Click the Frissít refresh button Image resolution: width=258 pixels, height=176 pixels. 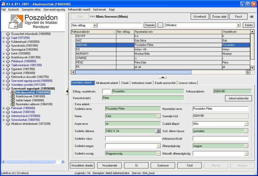pyautogui.click(x=238, y=16)
